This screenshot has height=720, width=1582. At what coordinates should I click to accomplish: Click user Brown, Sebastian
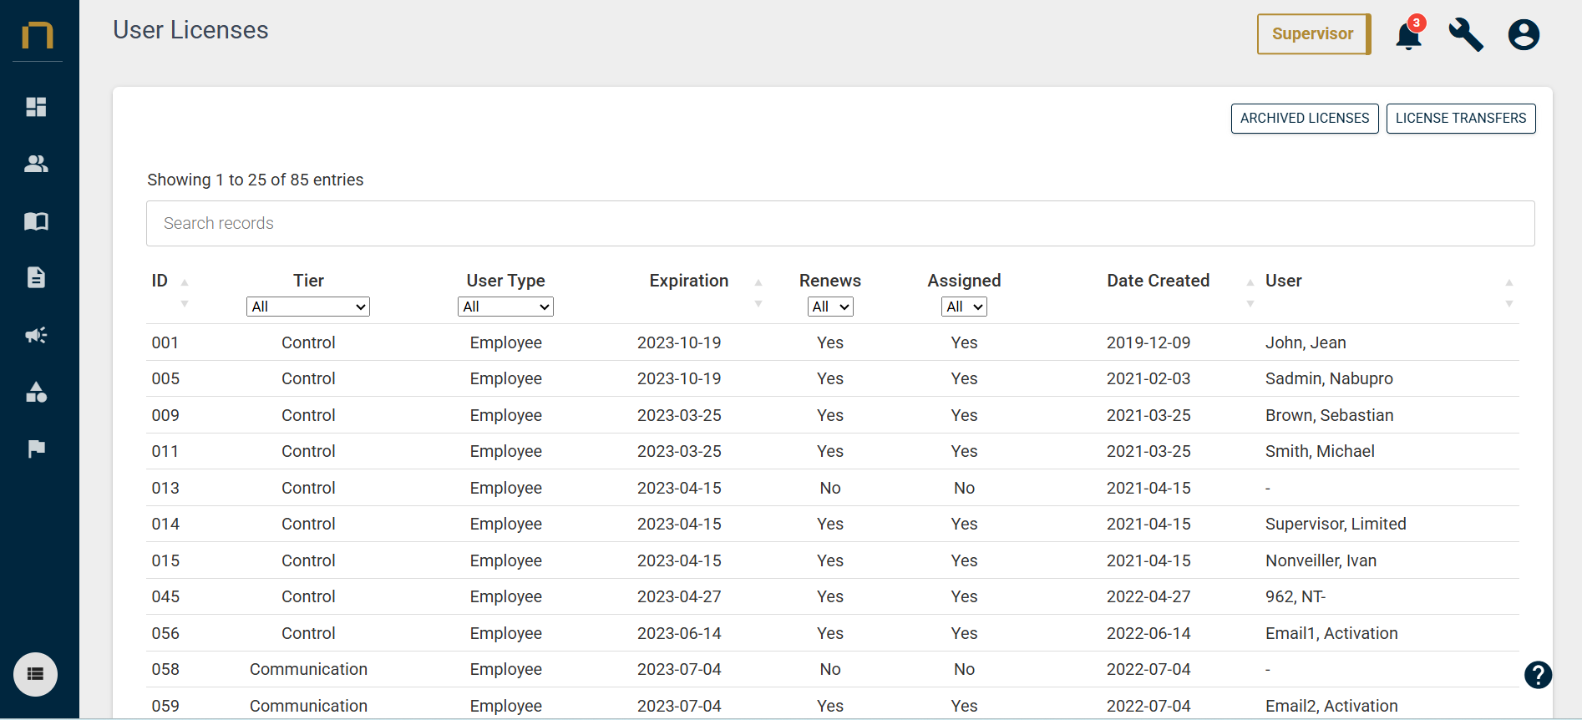click(x=1329, y=415)
